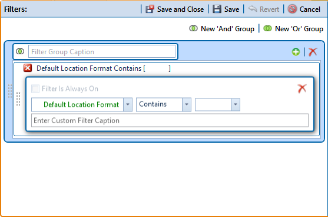Open the empty filter value dropdown
This screenshot has height=217, width=328.
tap(236, 104)
